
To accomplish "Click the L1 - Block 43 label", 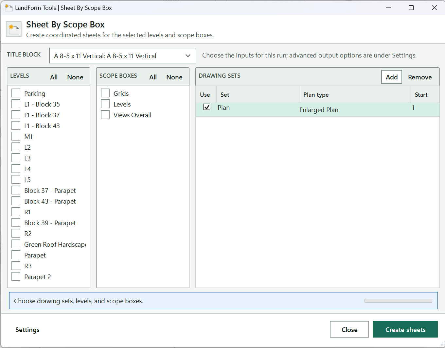I will 42,126.
